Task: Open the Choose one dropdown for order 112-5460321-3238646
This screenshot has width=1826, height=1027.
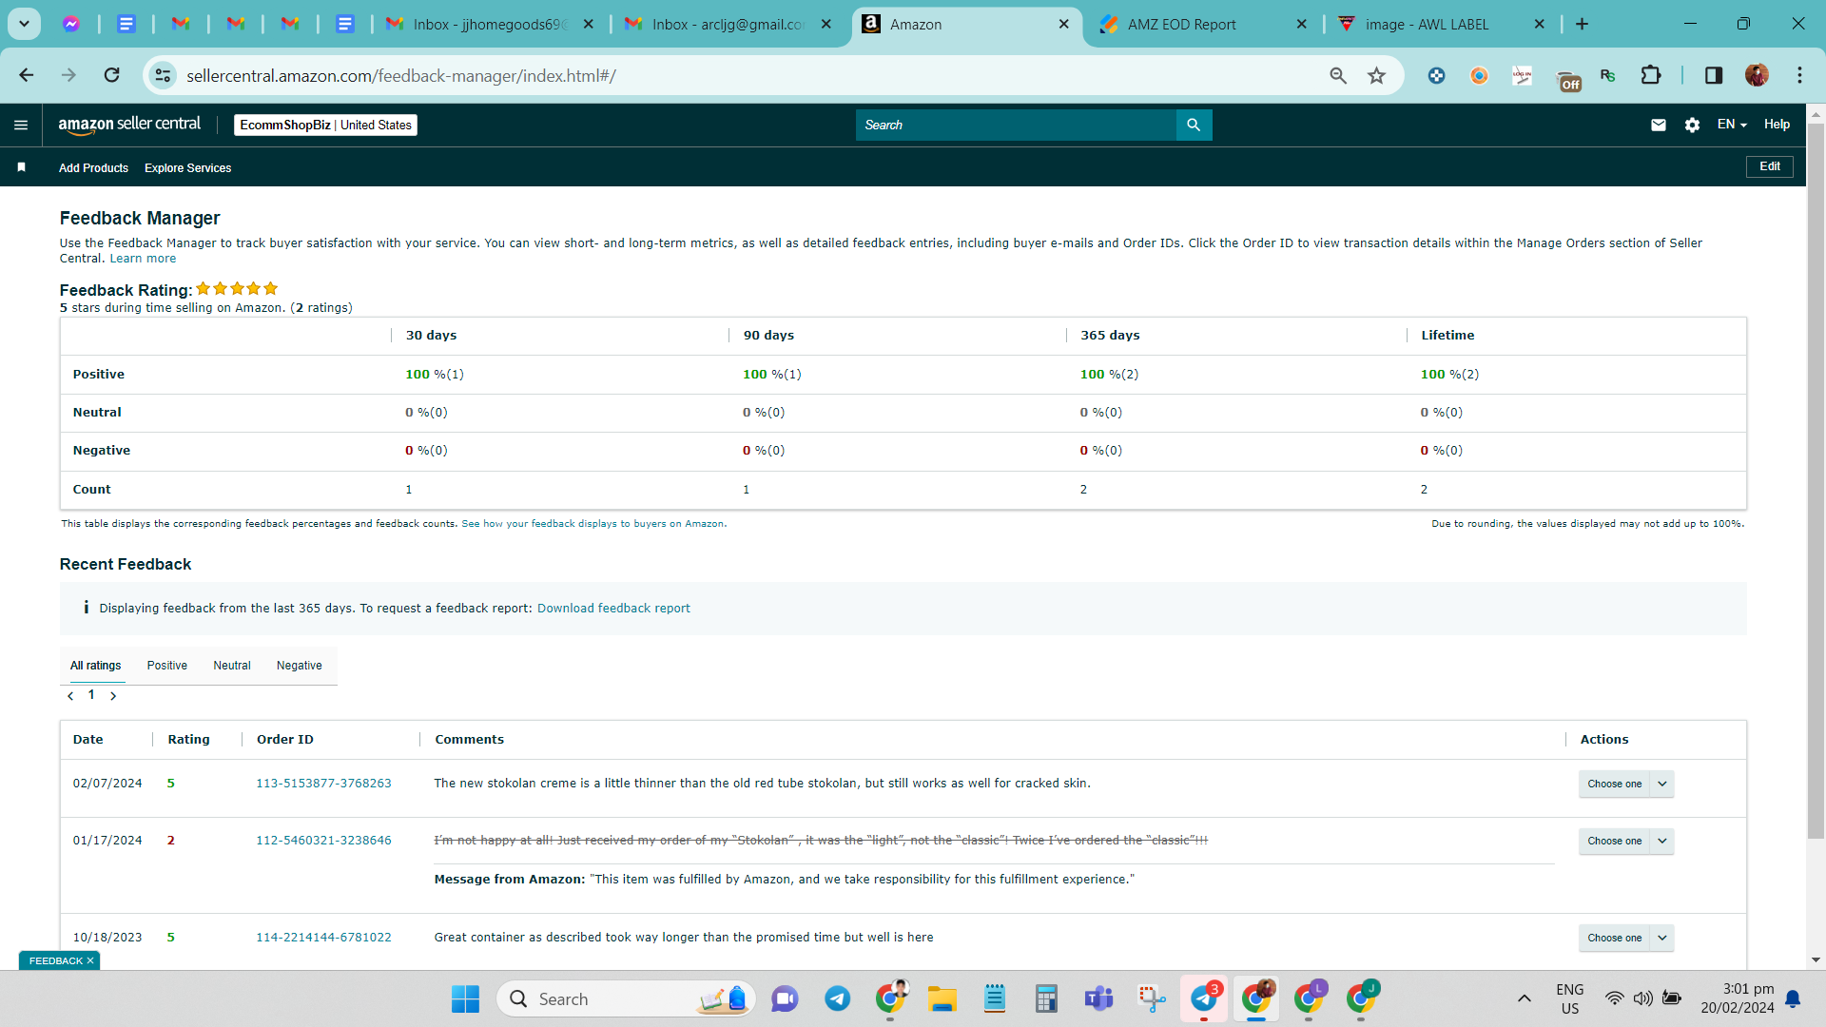Action: click(x=1626, y=841)
